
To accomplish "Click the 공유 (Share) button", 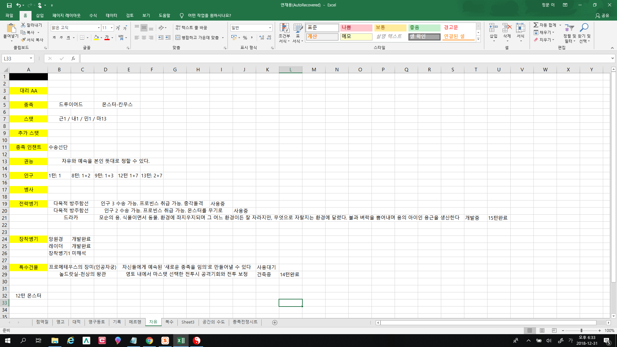I will [602, 15].
